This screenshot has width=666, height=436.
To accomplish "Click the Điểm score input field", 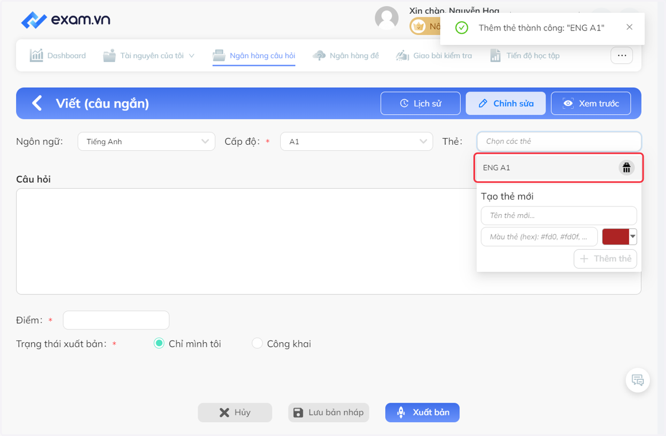I will (x=116, y=320).
